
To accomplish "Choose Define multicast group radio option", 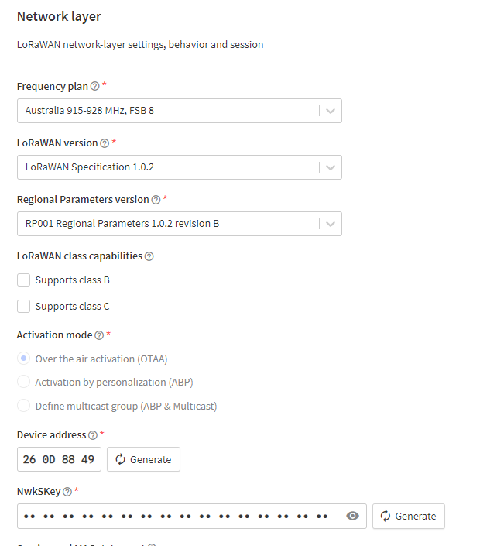I will coord(24,406).
